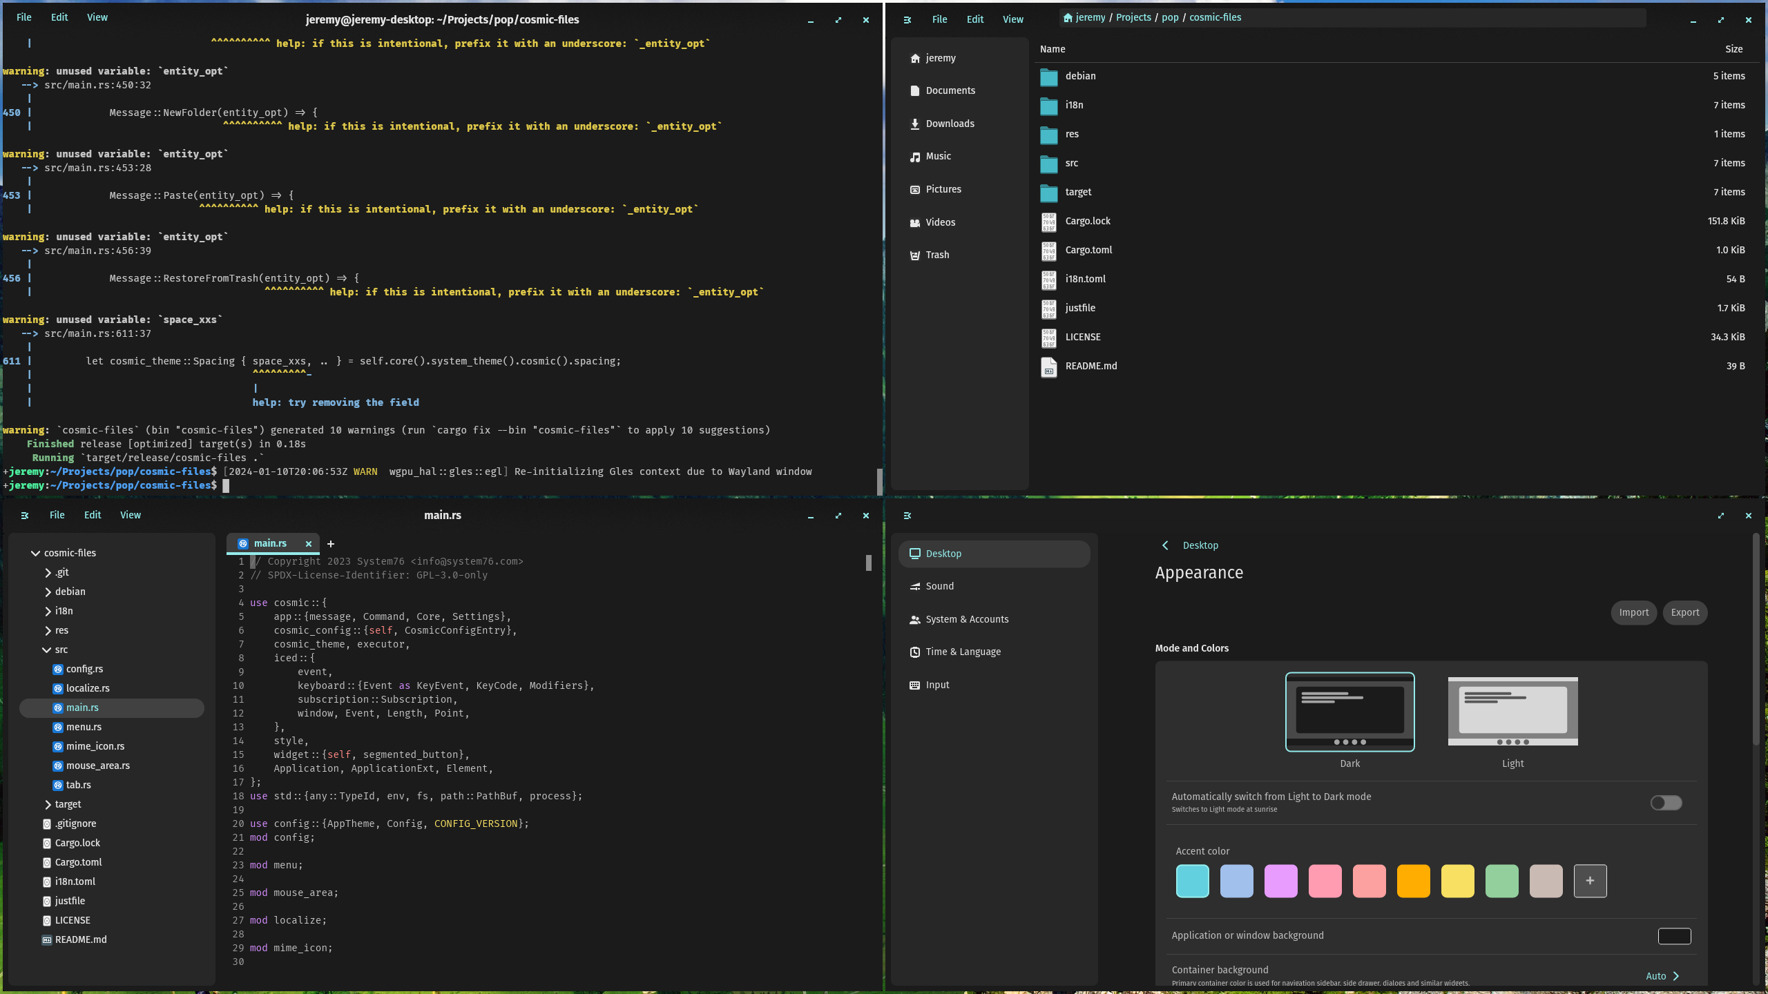The image size is (1768, 994).
Task: Open the Container background Auto chevron
Action: point(1675,976)
